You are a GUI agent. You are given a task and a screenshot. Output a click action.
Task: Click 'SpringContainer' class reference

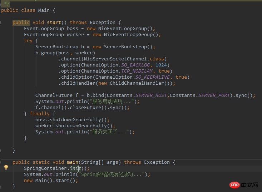coord(45,168)
